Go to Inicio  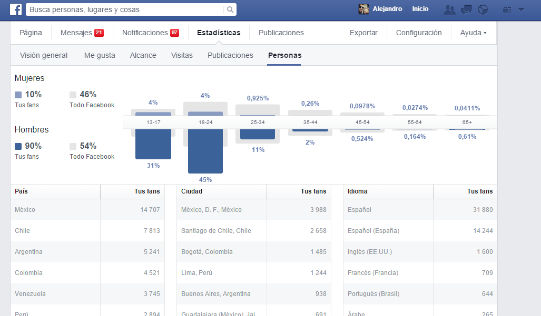coord(420,9)
